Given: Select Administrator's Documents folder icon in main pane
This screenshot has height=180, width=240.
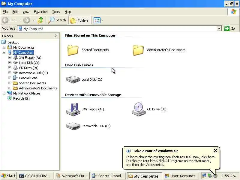Looking at the screenshot, I should pos(138,50).
